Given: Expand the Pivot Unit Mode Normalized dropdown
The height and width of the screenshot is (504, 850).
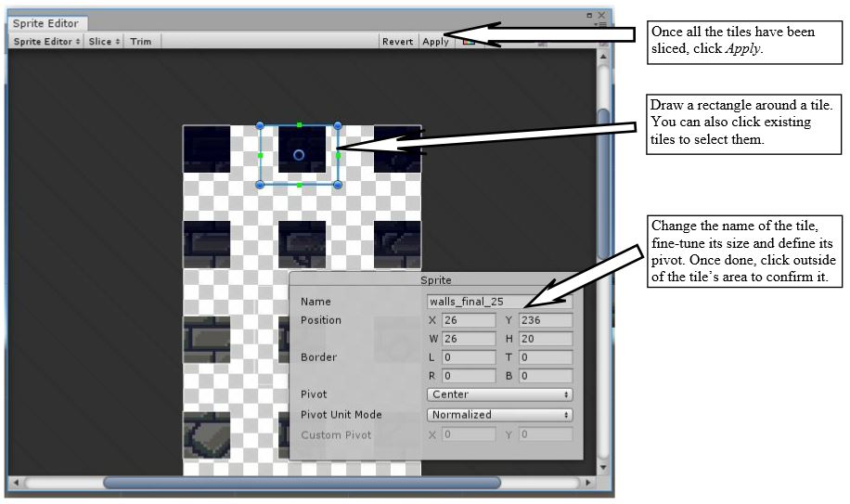Looking at the screenshot, I should (x=500, y=415).
